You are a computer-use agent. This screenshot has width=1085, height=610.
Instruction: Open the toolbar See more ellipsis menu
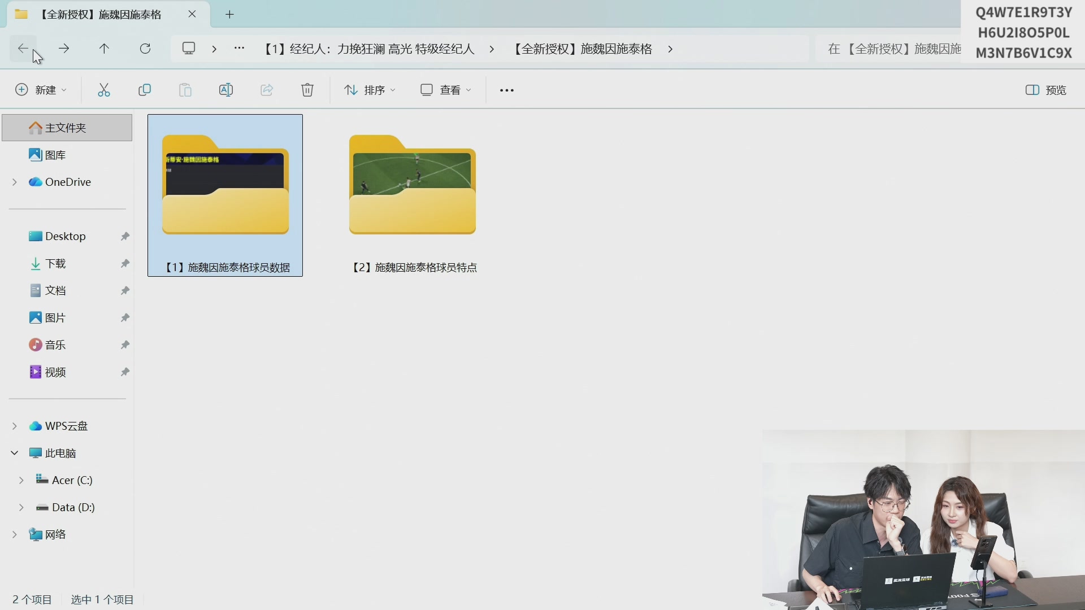(507, 90)
